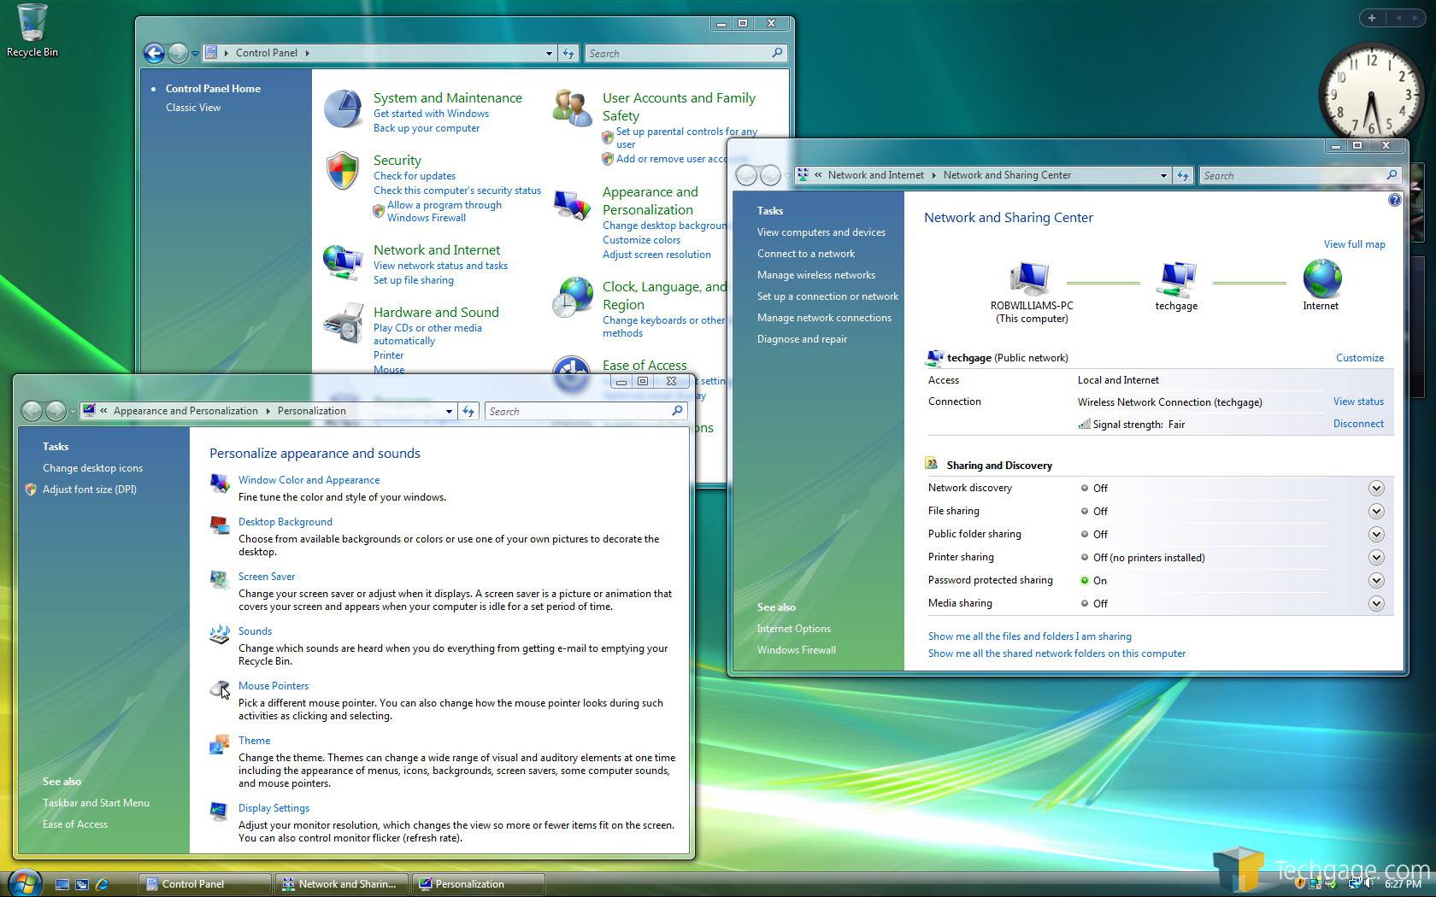Click the Hardware and Sound printer icon
The height and width of the screenshot is (897, 1436).
(343, 323)
